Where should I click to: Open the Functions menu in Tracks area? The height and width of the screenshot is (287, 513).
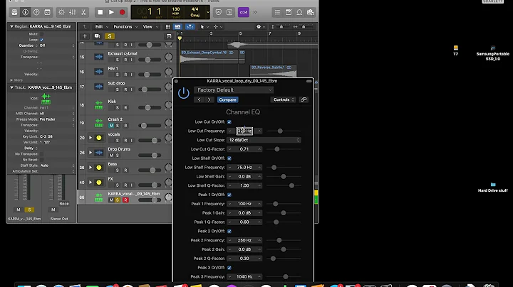125,27
